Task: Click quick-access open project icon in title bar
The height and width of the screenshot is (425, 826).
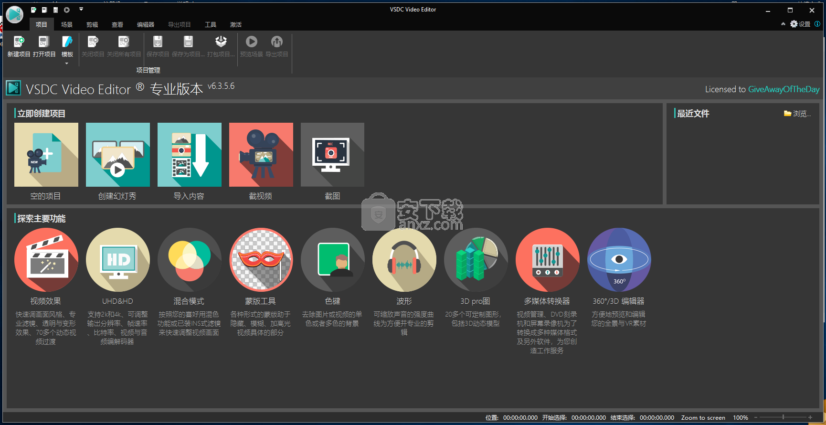Action: [44, 10]
